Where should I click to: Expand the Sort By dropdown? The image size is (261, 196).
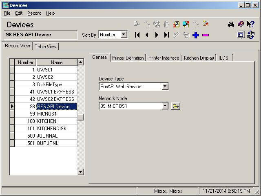(x=124, y=35)
